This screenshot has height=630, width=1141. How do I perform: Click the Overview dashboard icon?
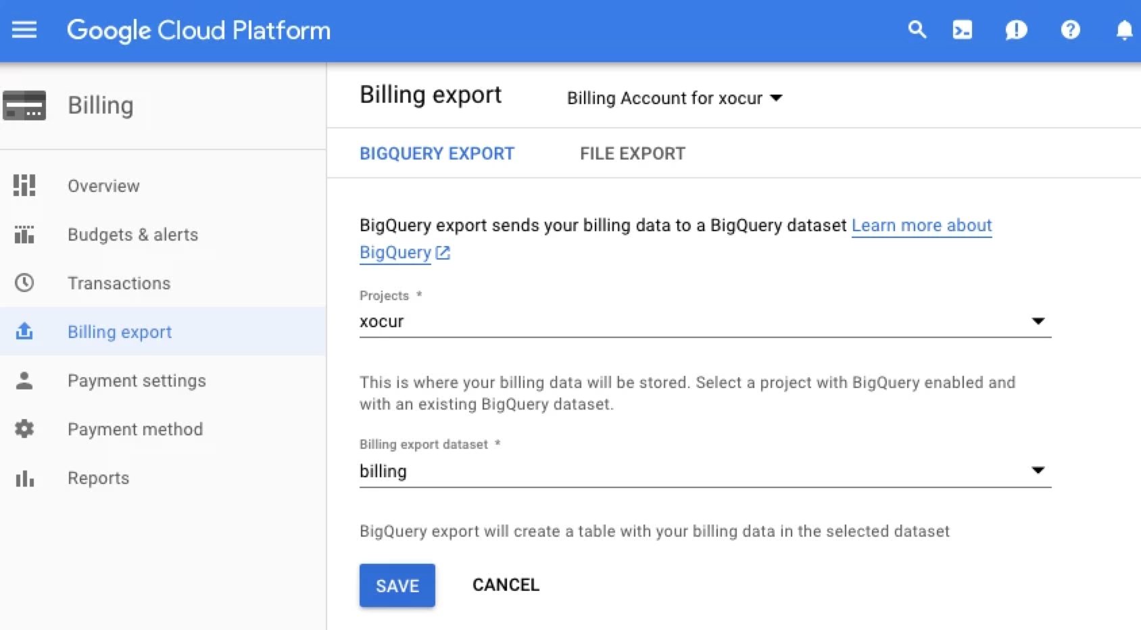tap(24, 185)
